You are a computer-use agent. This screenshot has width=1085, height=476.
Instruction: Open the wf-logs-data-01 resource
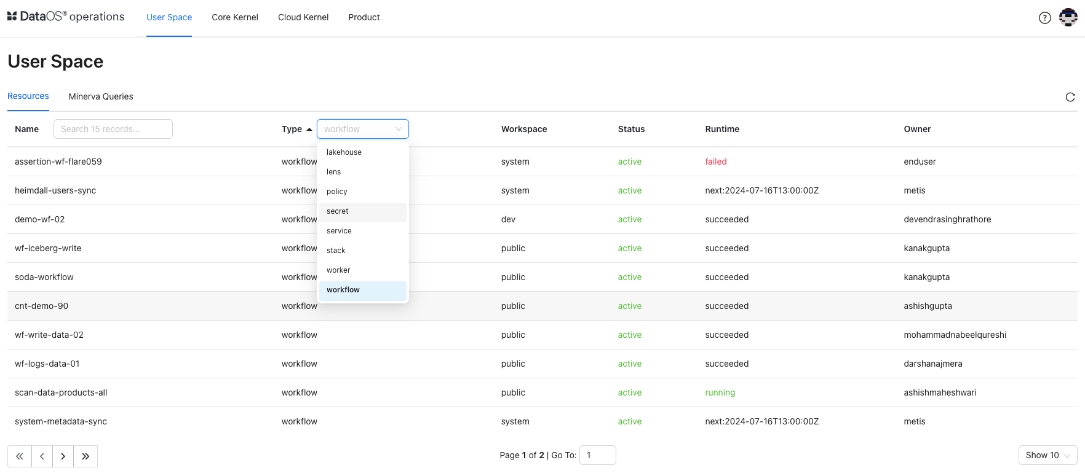[47, 364]
